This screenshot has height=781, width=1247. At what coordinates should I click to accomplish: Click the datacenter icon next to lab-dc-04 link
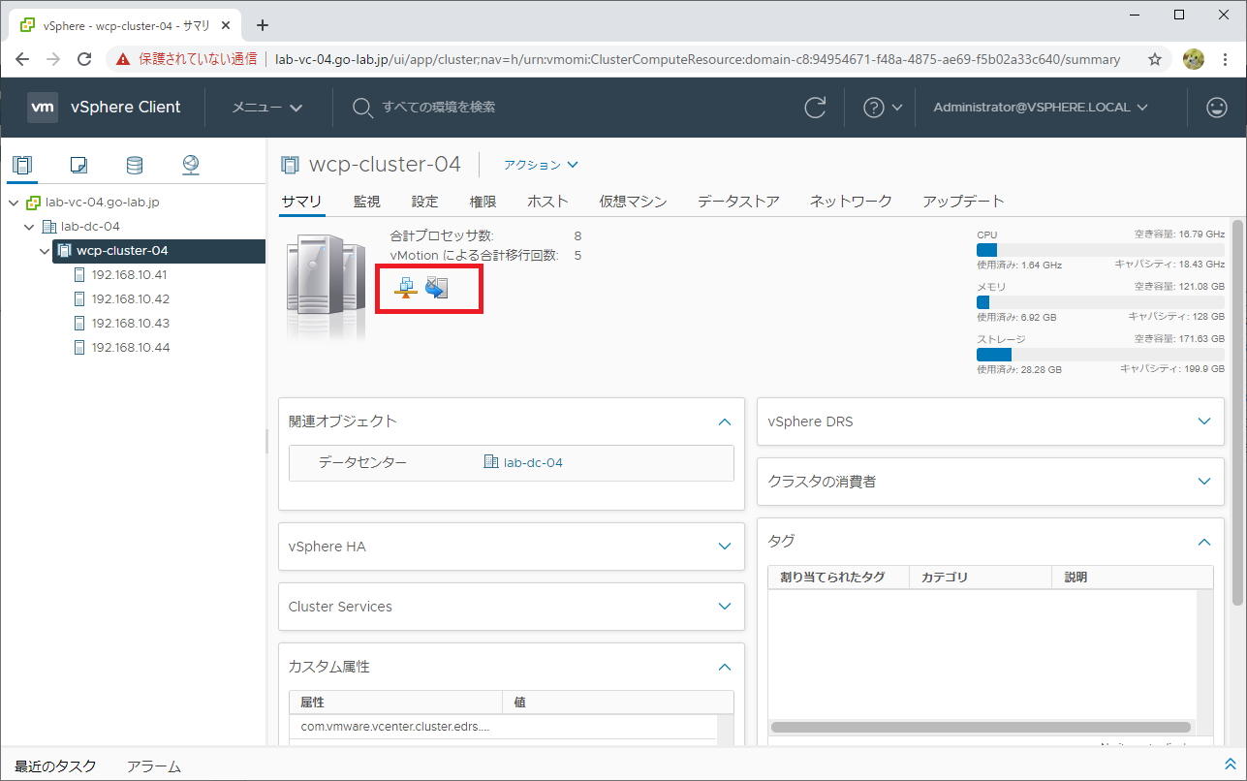coord(491,462)
